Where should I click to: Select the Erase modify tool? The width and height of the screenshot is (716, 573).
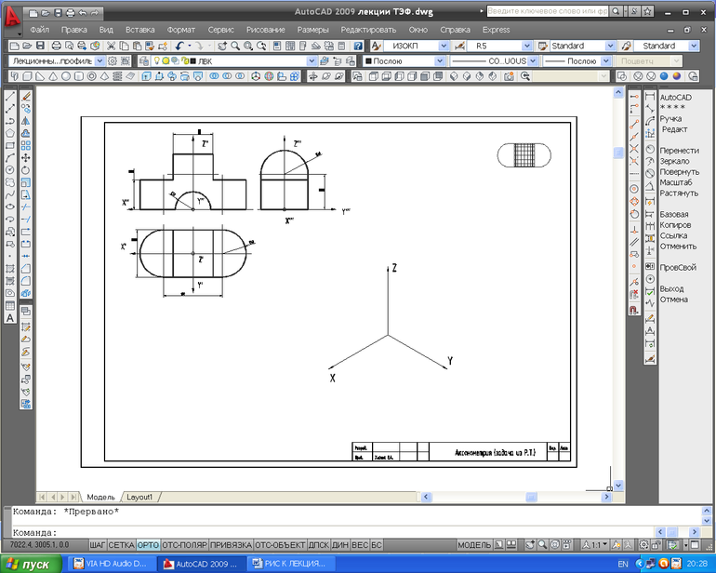click(26, 97)
